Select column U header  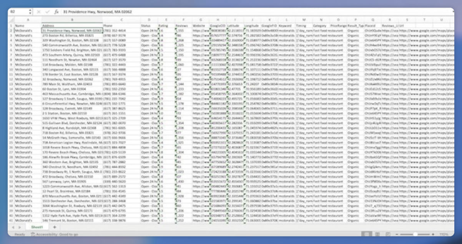pos(442,20)
